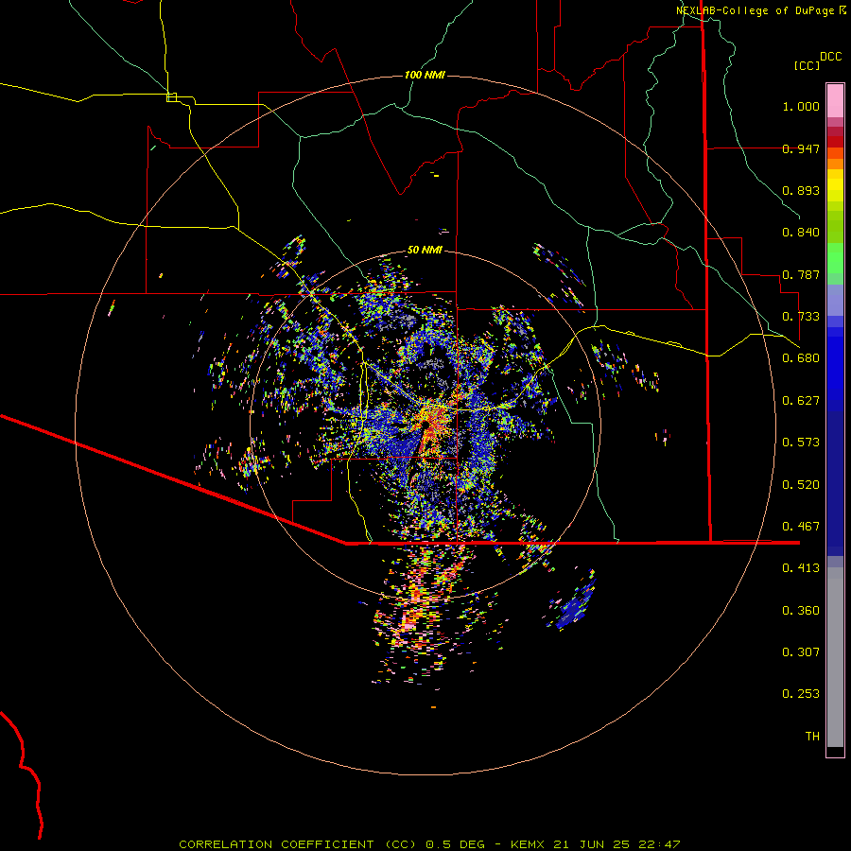Click the 0.680 color scale label
The height and width of the screenshot is (851, 851).
pos(801,358)
